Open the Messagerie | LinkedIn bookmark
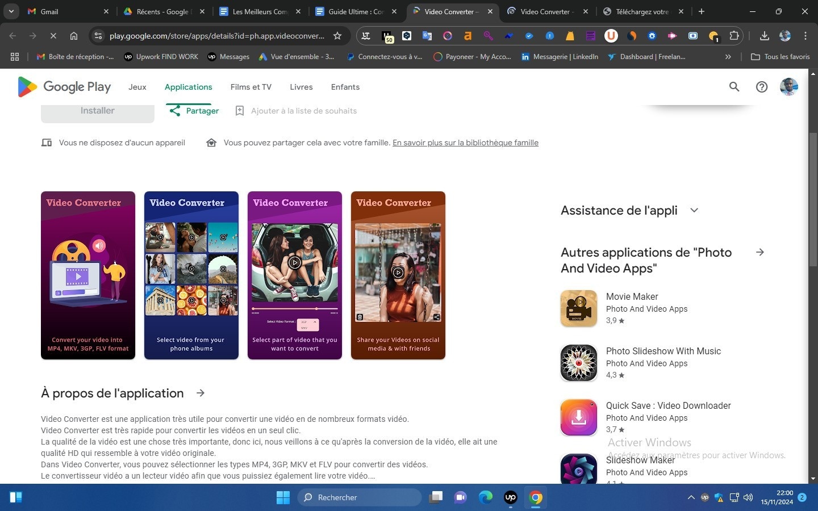 (x=560, y=57)
